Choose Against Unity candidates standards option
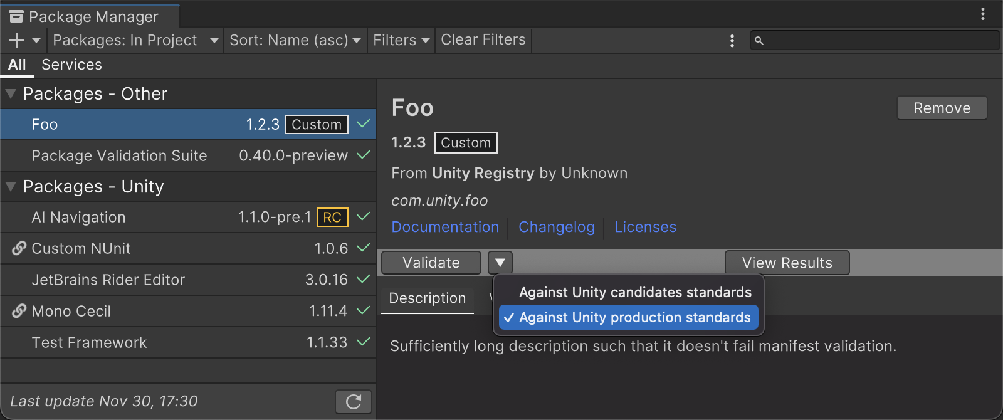This screenshot has width=1003, height=420. [634, 292]
